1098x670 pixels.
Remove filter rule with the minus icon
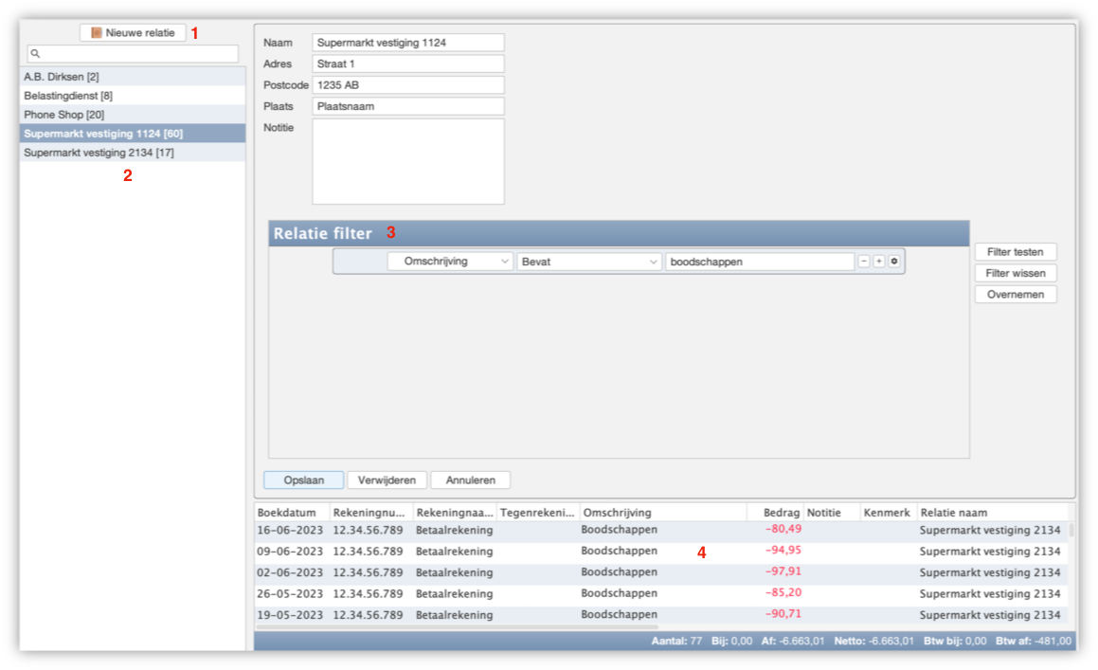[x=863, y=262]
